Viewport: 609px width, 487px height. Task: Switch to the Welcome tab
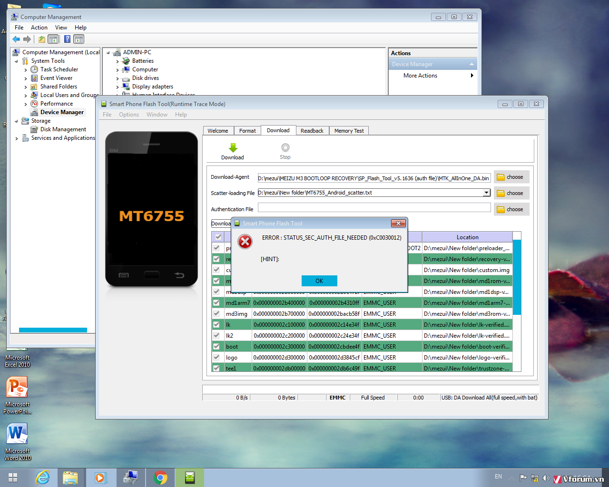pos(218,131)
